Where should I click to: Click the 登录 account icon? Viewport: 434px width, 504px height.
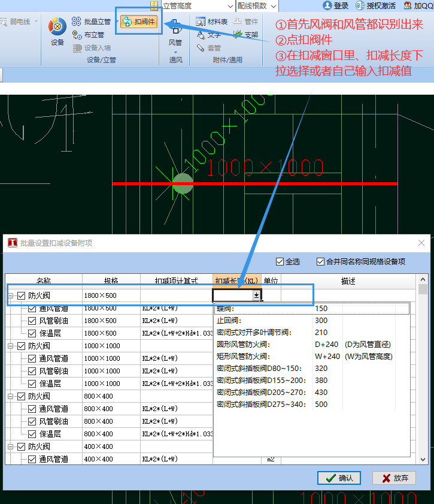tap(336, 5)
